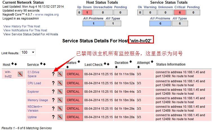This screenshot has height=130, width=212.
Task: Click Results 1 - 6 of 6 Matching Services text
Action: click(x=26, y=128)
